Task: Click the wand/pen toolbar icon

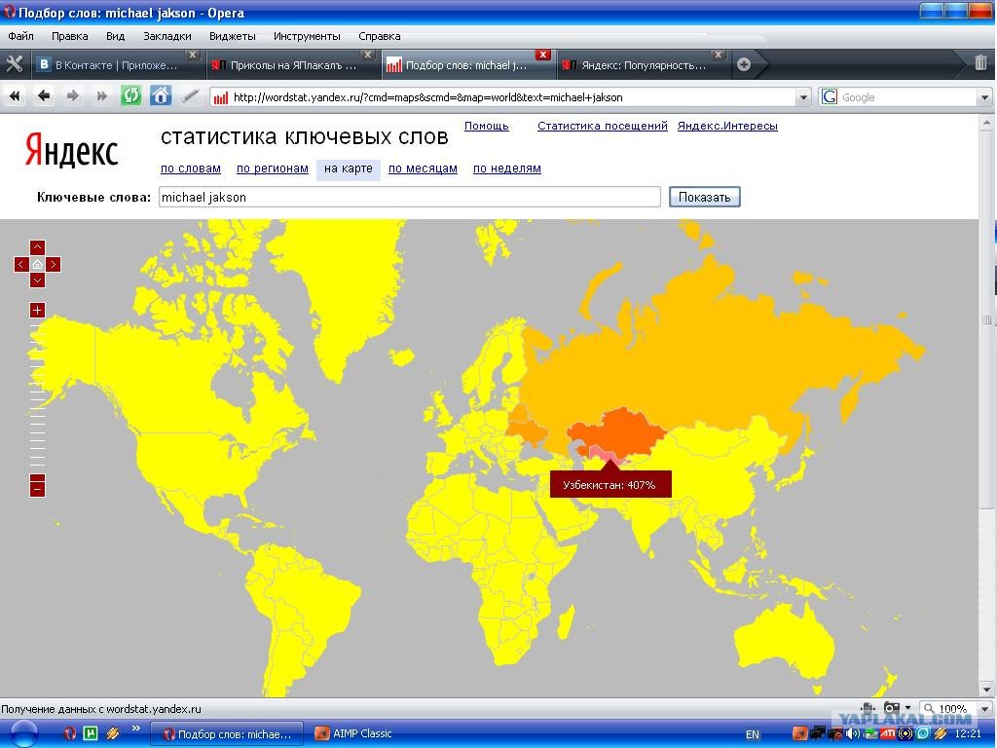Action: pos(190,96)
